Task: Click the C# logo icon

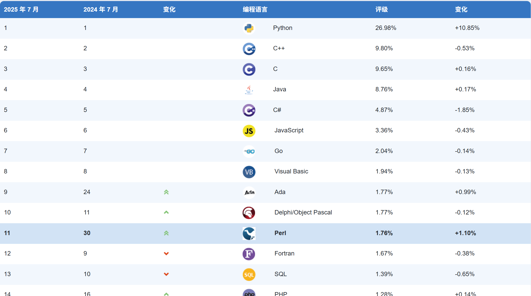Action: coord(249,110)
